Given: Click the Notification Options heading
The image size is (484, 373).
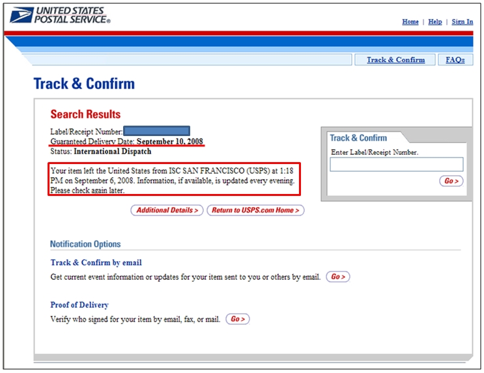Looking at the screenshot, I should [x=85, y=243].
